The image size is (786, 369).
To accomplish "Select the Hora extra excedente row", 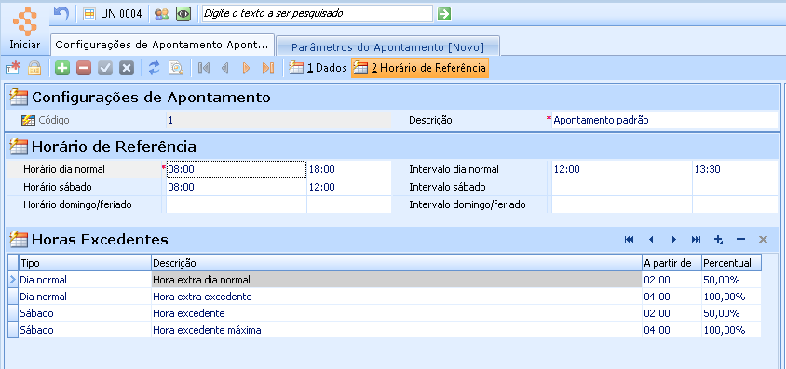I will [x=385, y=297].
